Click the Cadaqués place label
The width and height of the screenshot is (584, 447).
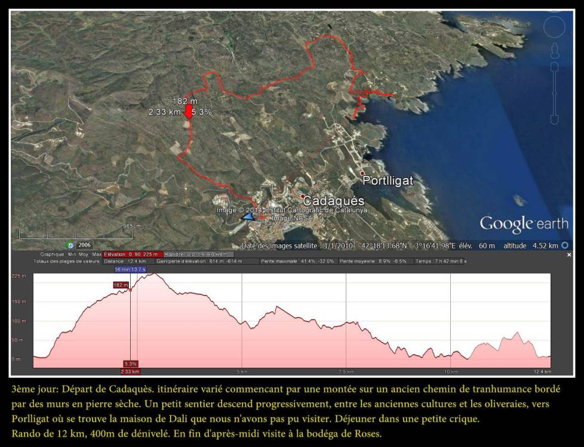[x=333, y=201]
